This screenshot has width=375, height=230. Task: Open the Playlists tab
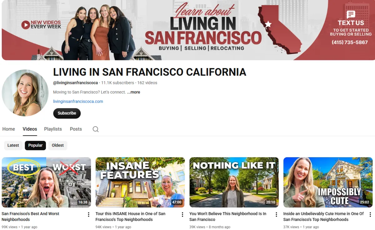tap(53, 129)
